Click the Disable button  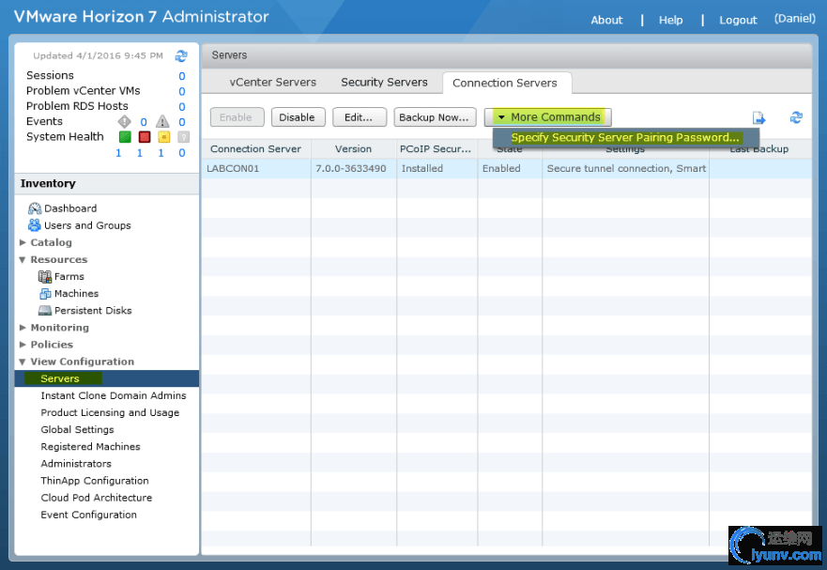297,117
